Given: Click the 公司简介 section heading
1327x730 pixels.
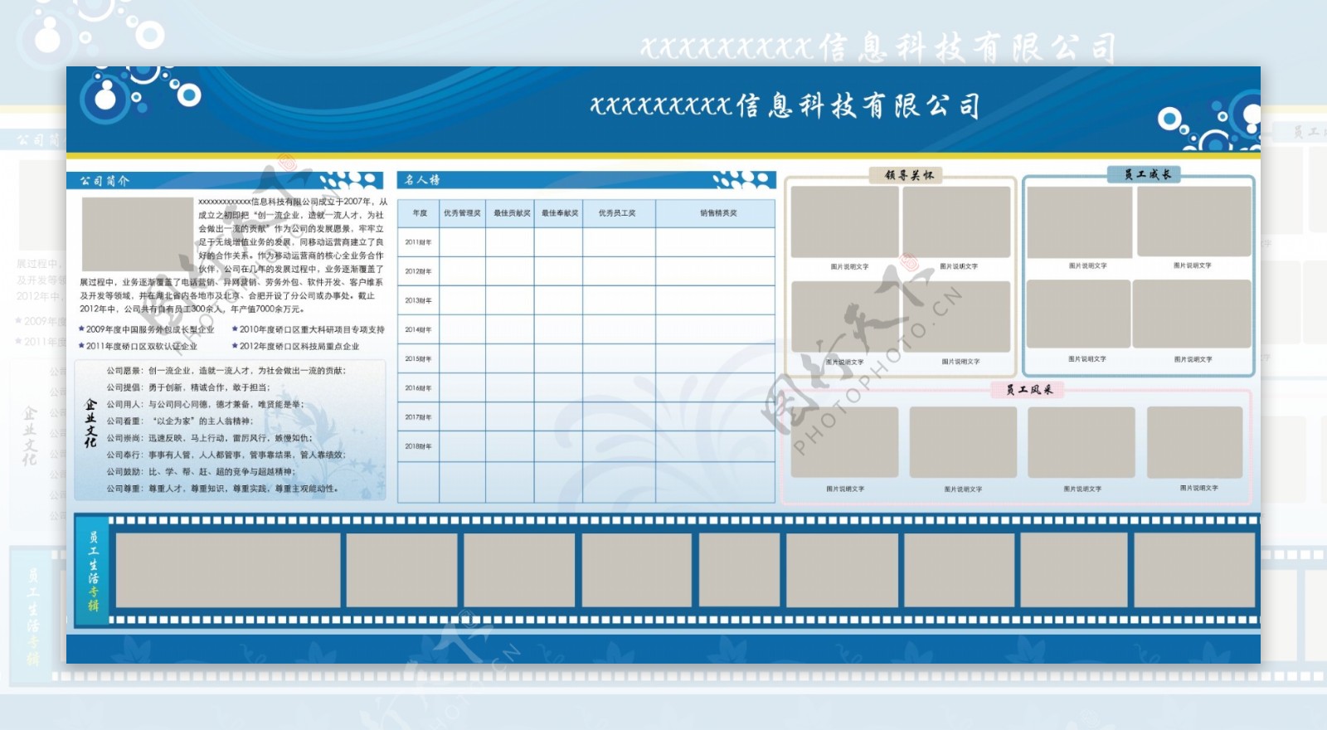Looking at the screenshot, I should pyautogui.click(x=105, y=181).
